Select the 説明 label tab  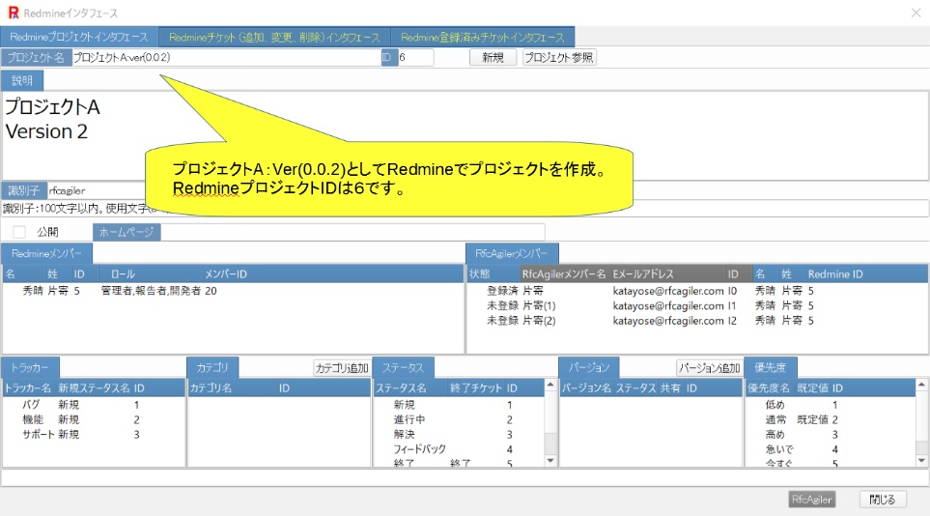(22, 80)
